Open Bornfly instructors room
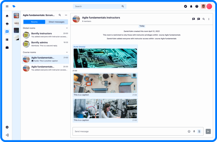This screenshot has height=142, width=217. (45, 35)
